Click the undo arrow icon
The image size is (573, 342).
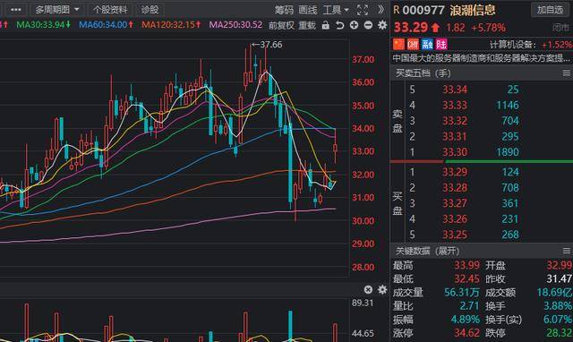coord(340,25)
